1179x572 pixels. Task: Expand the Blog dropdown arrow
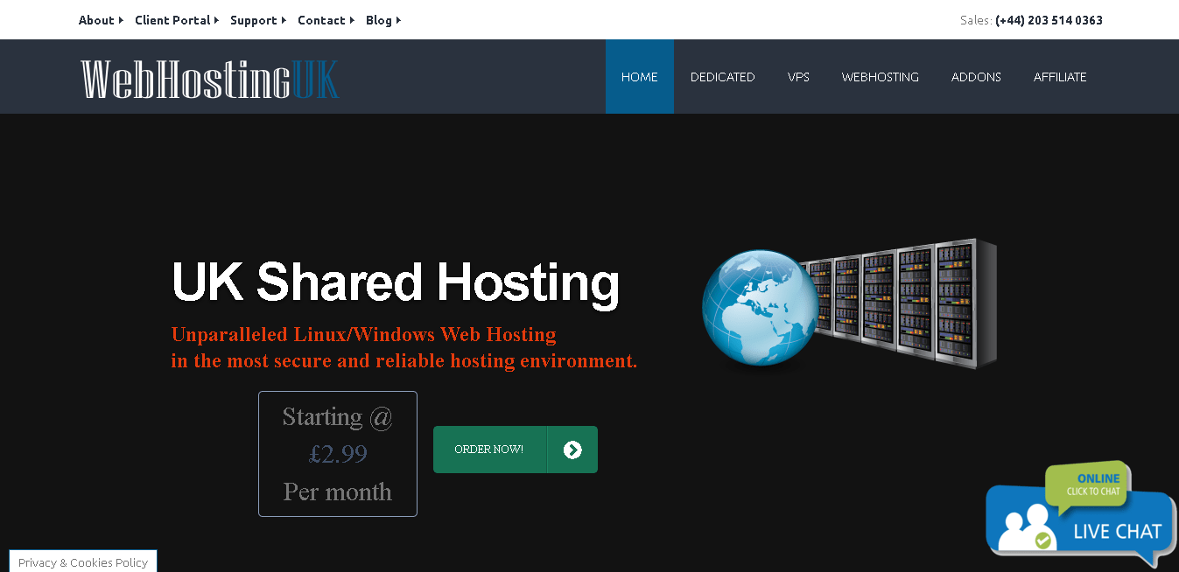pyautogui.click(x=398, y=20)
